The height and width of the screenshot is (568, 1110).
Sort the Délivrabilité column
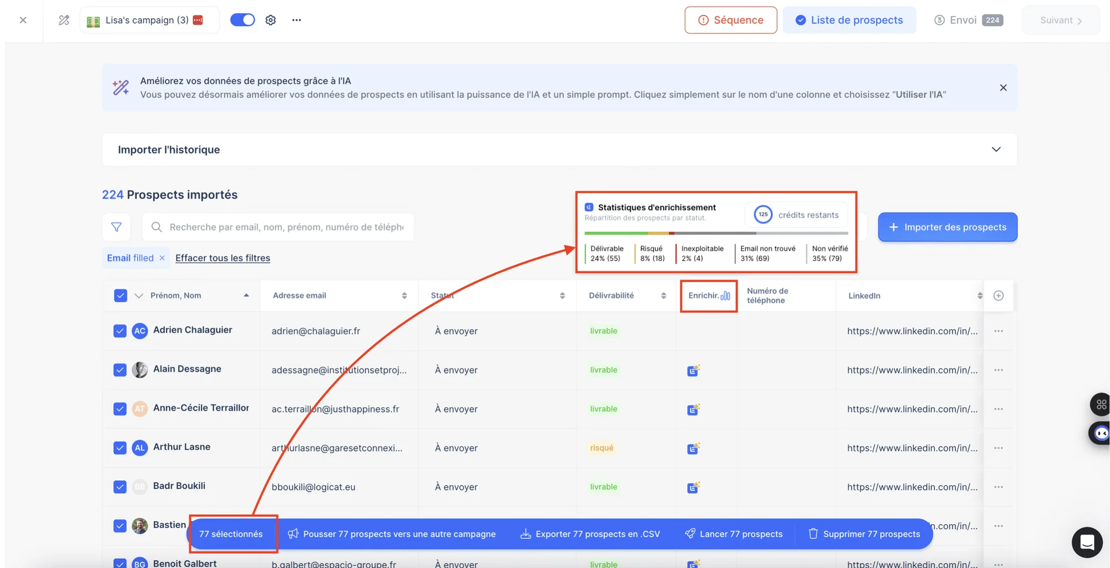point(663,296)
